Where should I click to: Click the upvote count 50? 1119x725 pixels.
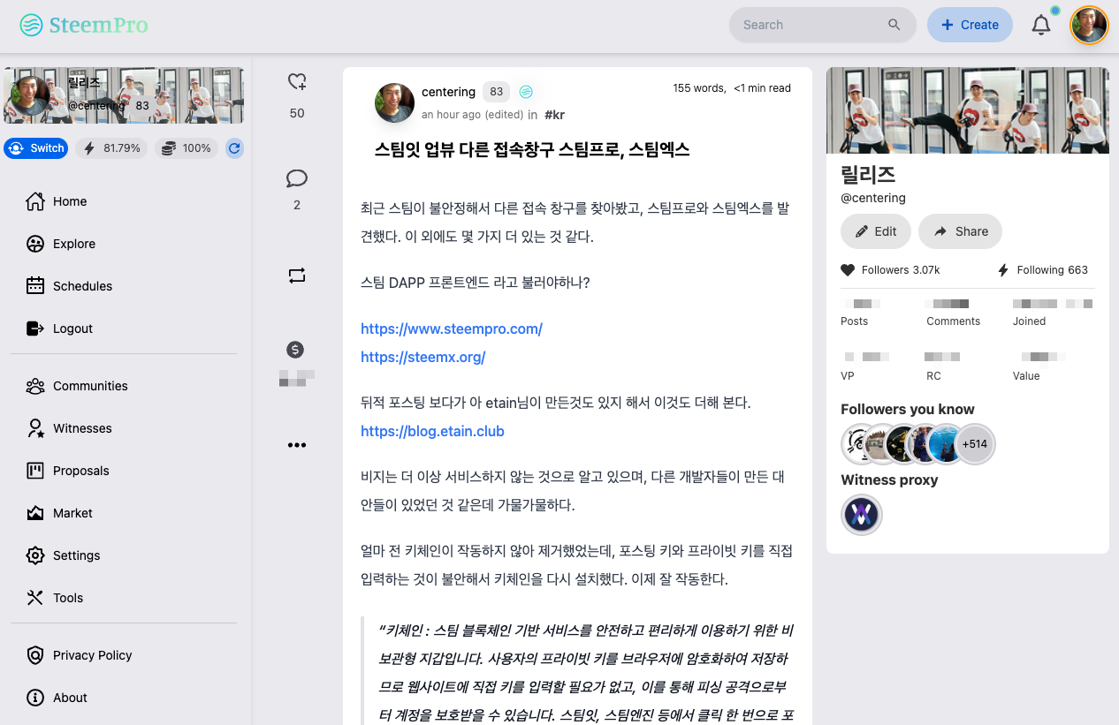297,113
